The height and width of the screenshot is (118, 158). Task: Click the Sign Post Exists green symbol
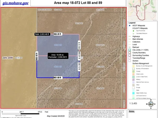tap(133, 31)
